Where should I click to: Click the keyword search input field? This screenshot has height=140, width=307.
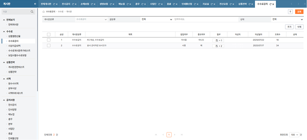click(205, 19)
